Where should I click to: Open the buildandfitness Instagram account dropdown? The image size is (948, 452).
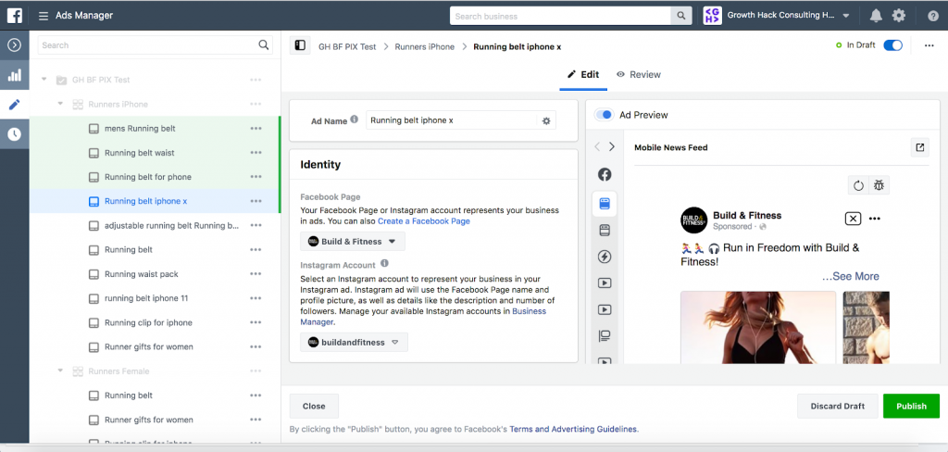pyautogui.click(x=354, y=342)
